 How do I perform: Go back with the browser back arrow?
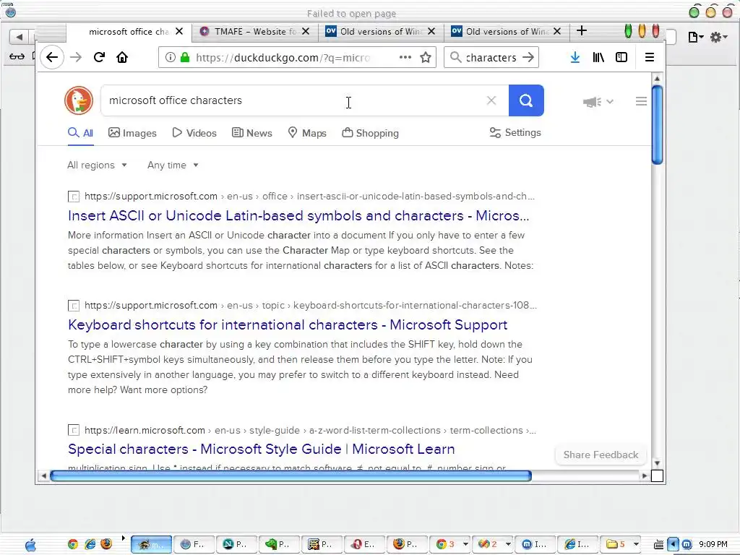52,58
